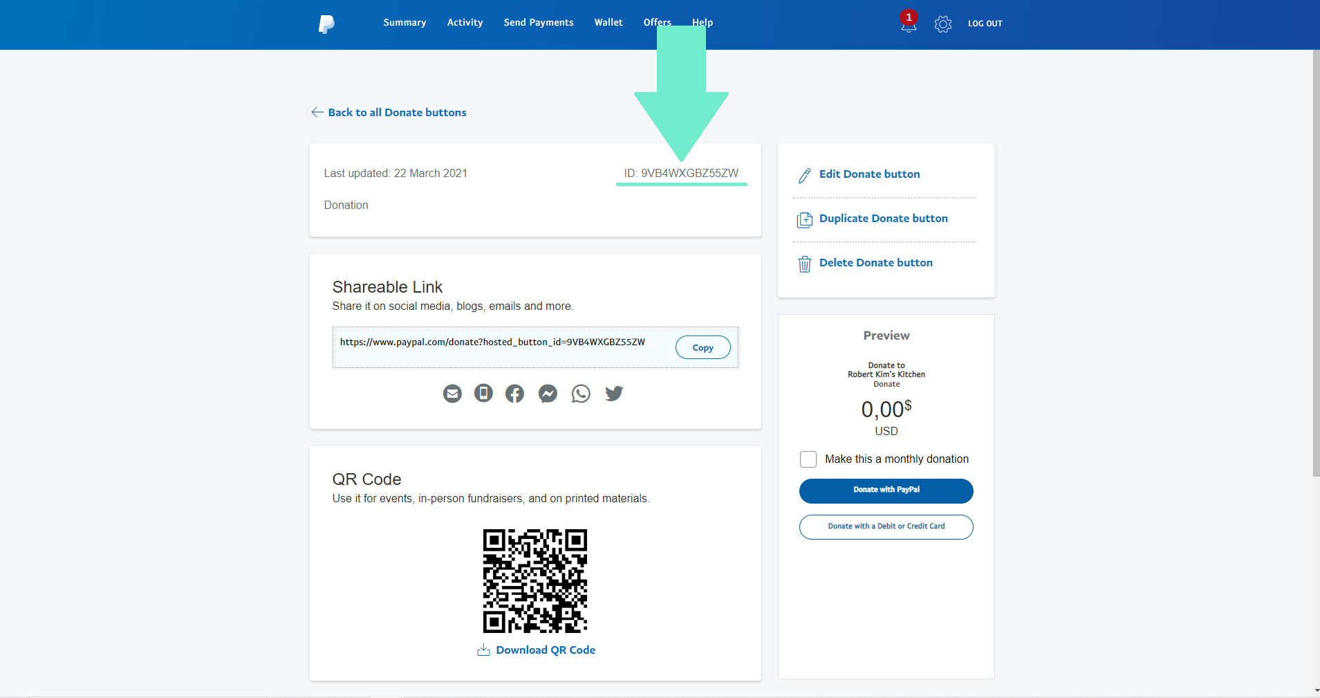1320x698 pixels.
Task: Open the Activity menu item
Action: click(465, 21)
